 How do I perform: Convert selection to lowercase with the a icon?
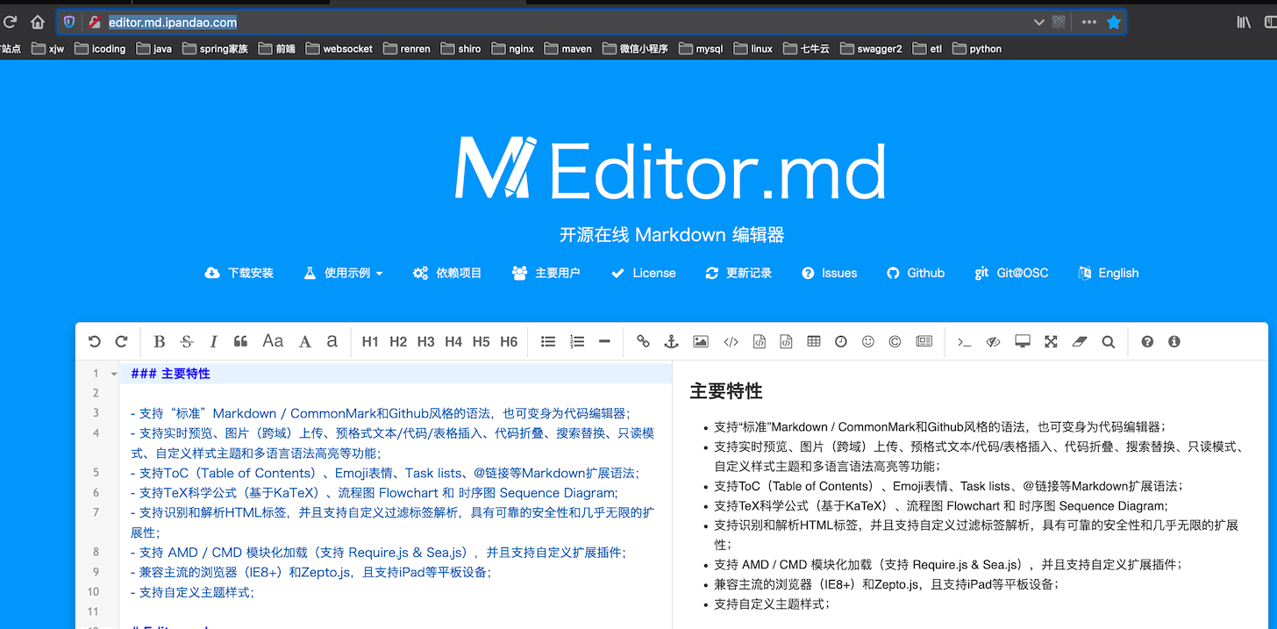tap(332, 341)
